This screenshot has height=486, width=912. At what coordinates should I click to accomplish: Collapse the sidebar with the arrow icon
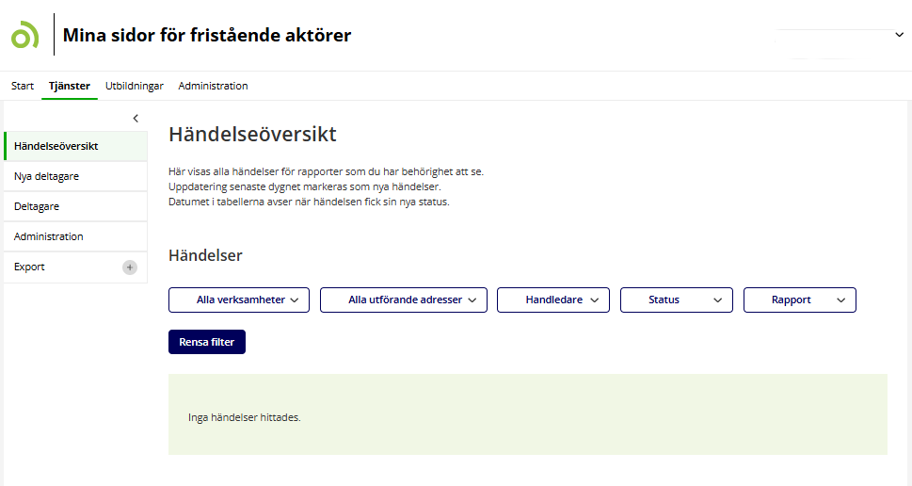(x=136, y=118)
